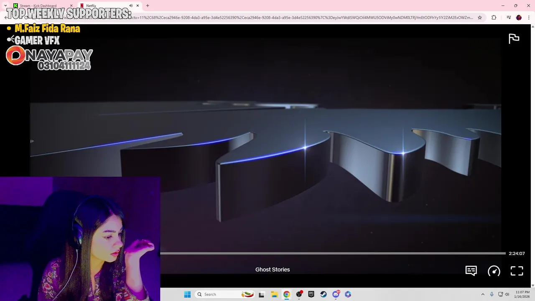Click the remaining time 2:24:07

[517, 253]
